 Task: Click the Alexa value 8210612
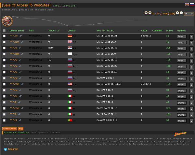(146, 36)
